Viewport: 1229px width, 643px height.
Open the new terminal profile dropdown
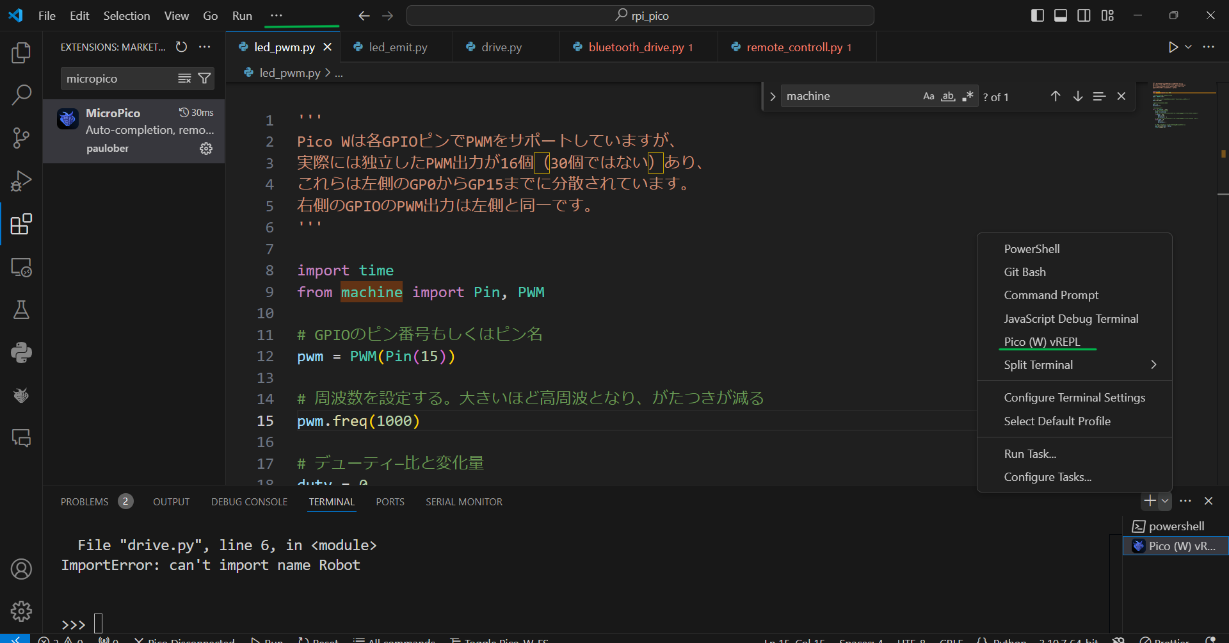tap(1165, 501)
